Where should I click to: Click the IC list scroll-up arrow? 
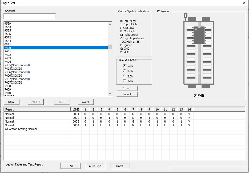pyautogui.click(x=110, y=24)
